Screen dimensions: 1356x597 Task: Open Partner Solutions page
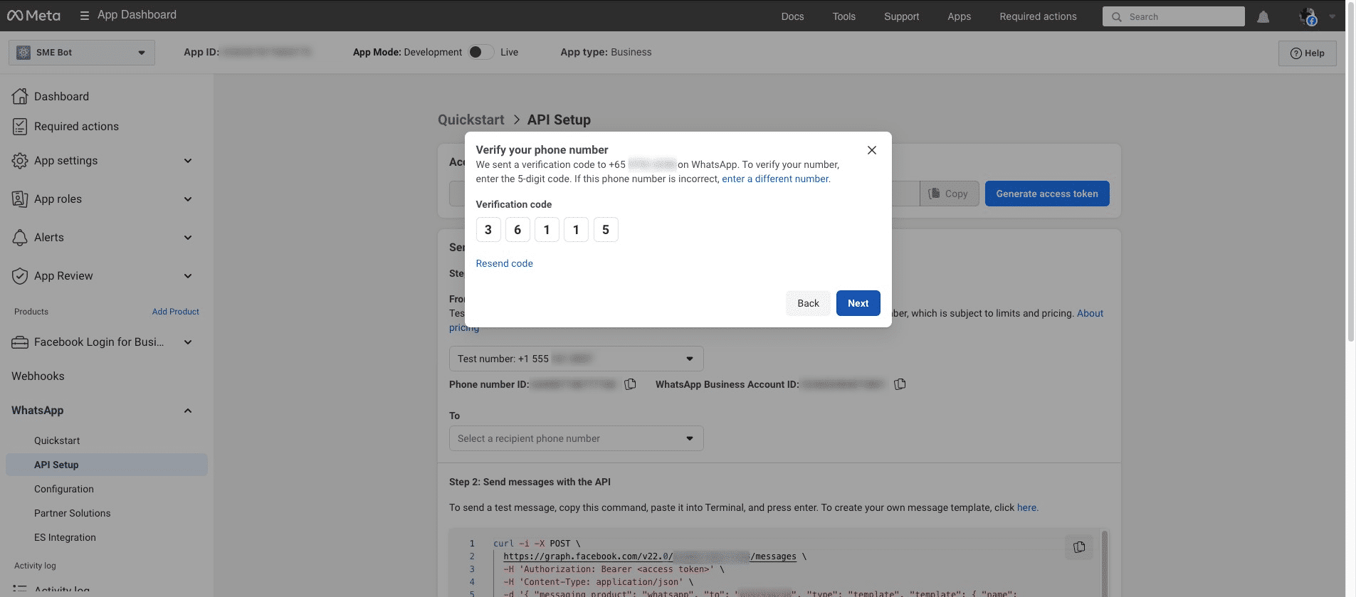[73, 513]
